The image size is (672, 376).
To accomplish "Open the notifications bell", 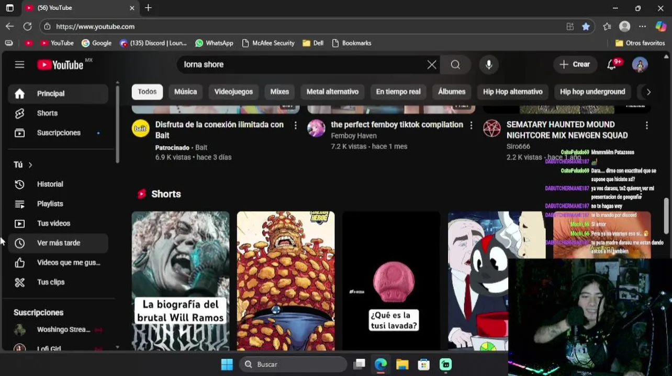I will tap(611, 64).
